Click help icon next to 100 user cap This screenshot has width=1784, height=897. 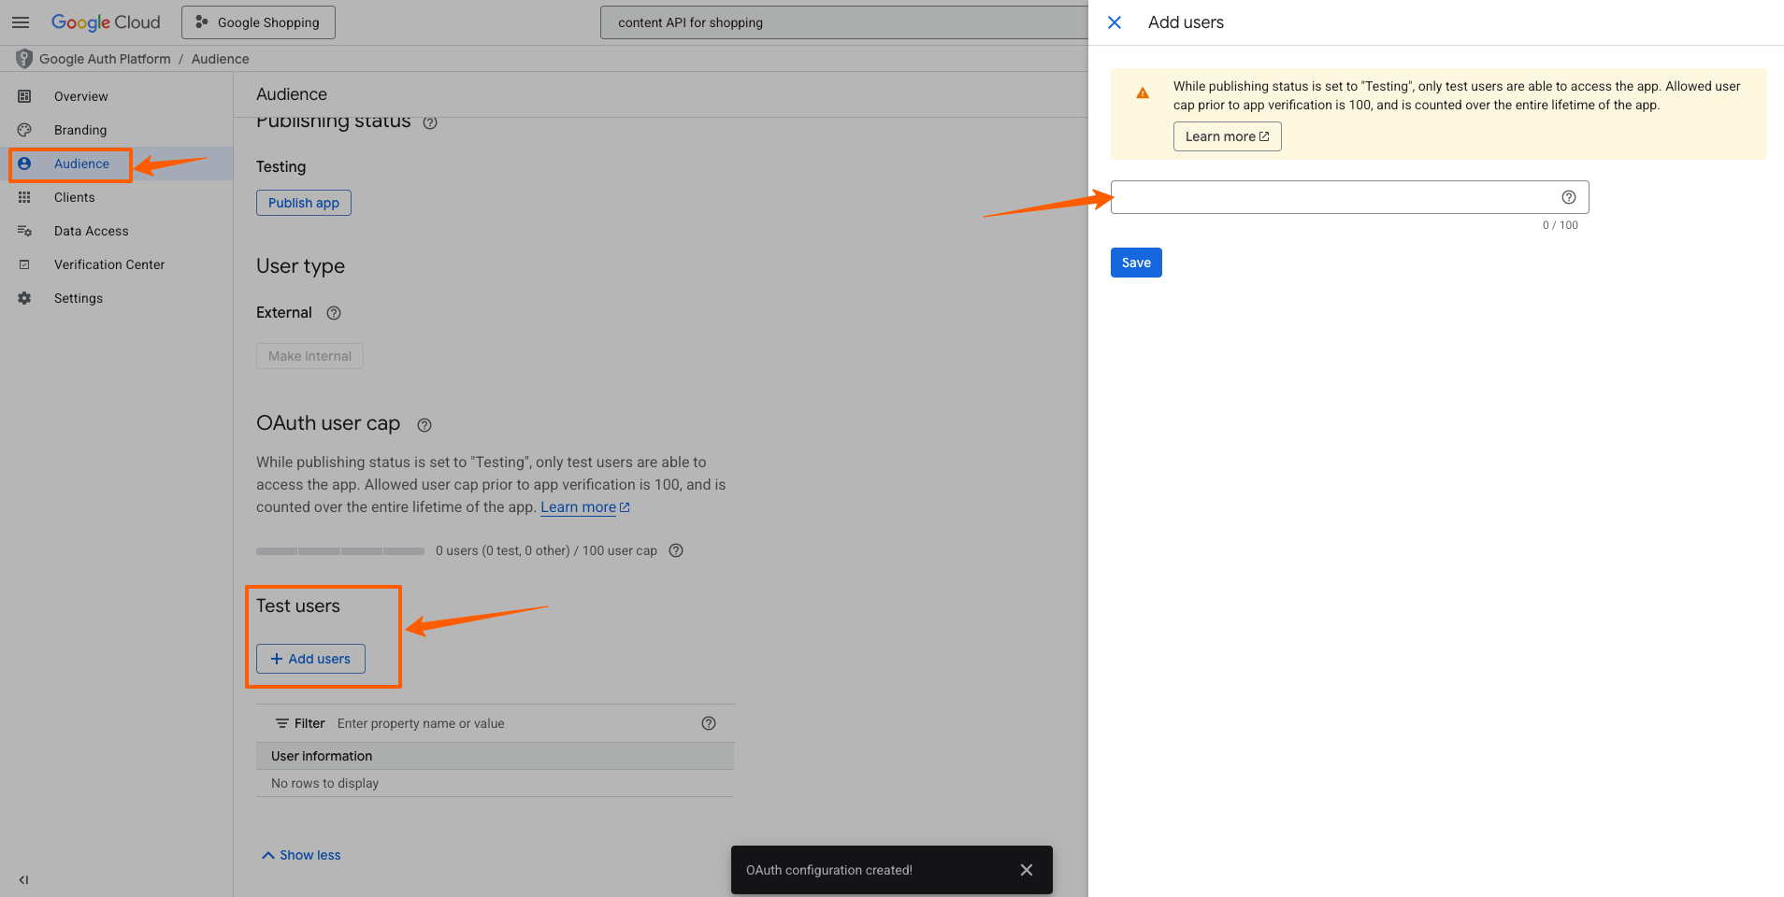[676, 550]
